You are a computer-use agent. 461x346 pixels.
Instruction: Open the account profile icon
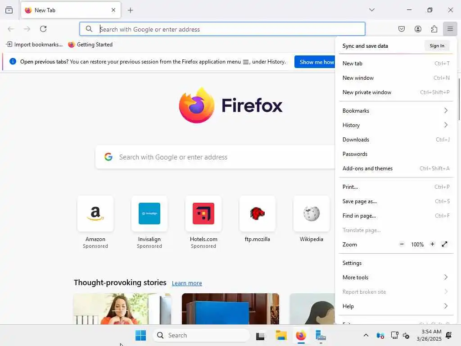(x=418, y=29)
